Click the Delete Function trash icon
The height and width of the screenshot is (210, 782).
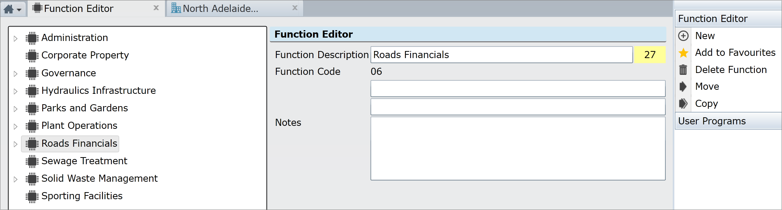click(683, 70)
